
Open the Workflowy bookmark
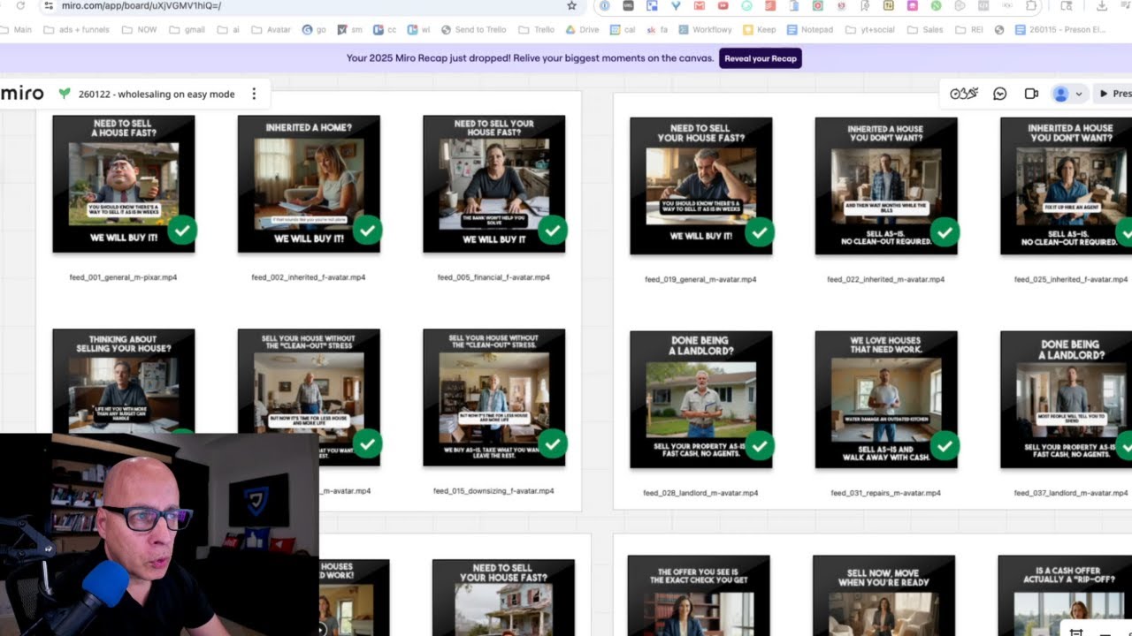click(705, 29)
